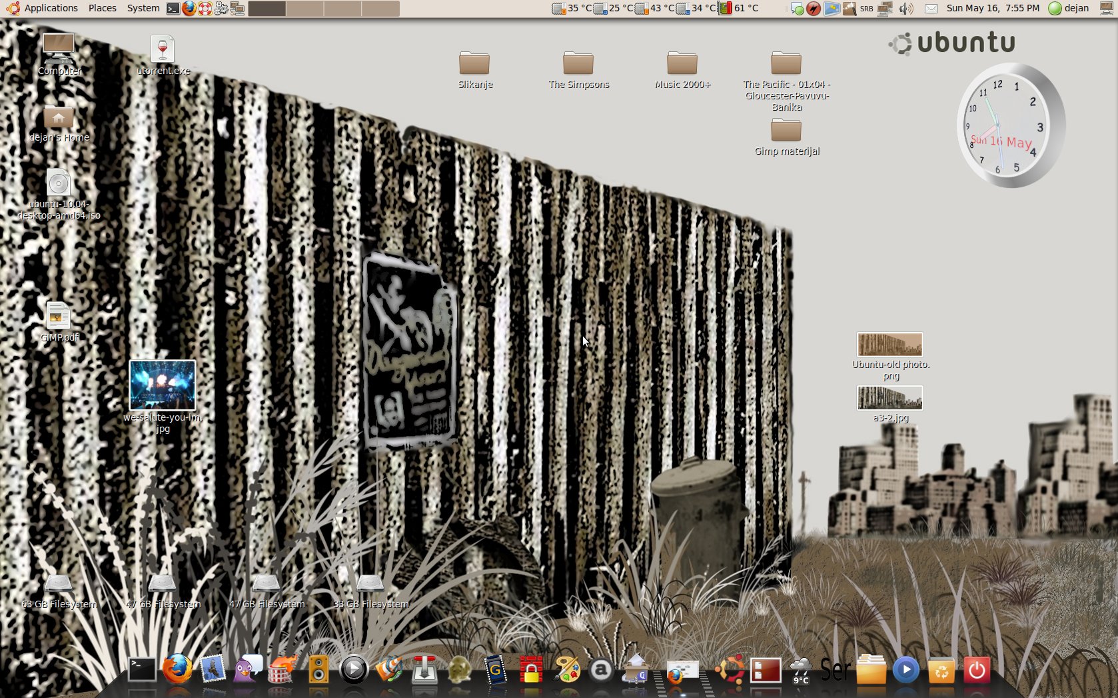Image resolution: width=1118 pixels, height=698 pixels.
Task: Launch GIMP mascot icon in the dock
Action: coord(460,669)
